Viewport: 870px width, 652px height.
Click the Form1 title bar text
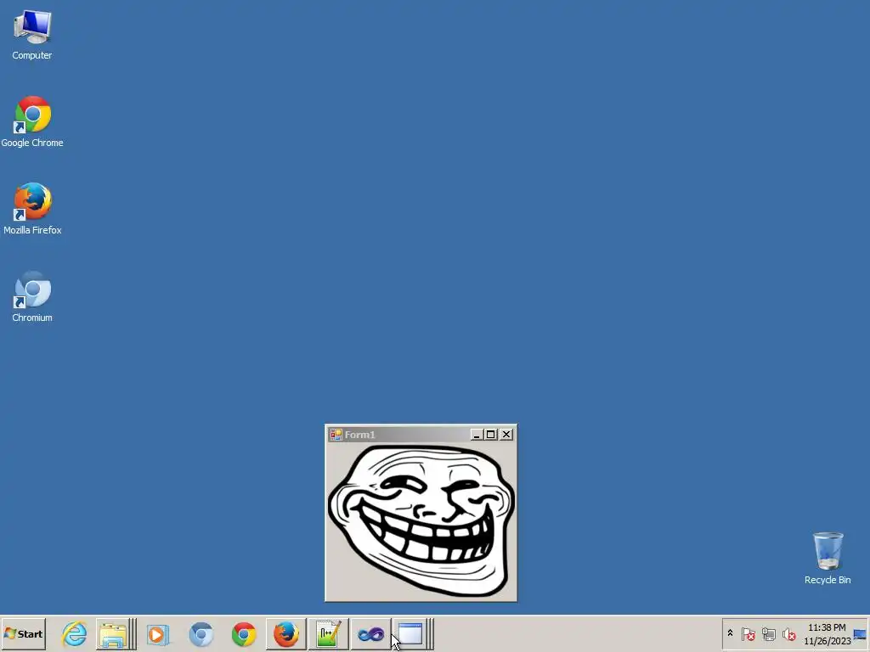(x=359, y=435)
